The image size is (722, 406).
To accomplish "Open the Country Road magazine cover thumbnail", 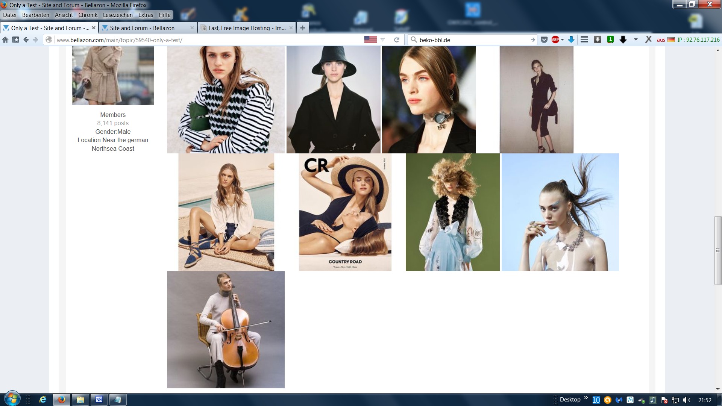I will click(345, 212).
